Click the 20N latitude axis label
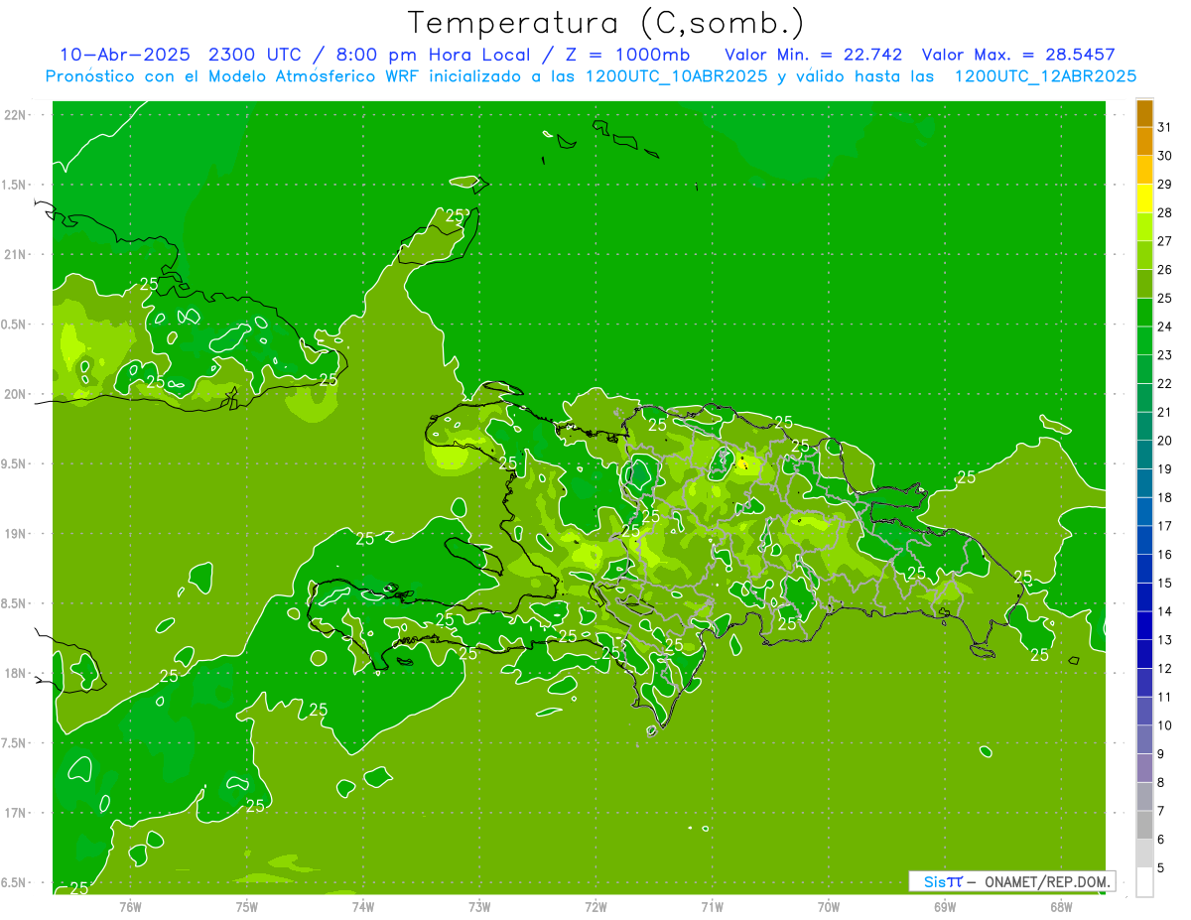The width and height of the screenshot is (1191, 920). coord(16,394)
